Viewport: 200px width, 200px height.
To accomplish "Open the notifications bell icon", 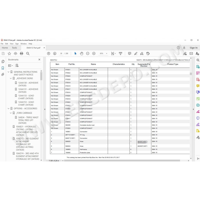I will [x=184, y=48].
